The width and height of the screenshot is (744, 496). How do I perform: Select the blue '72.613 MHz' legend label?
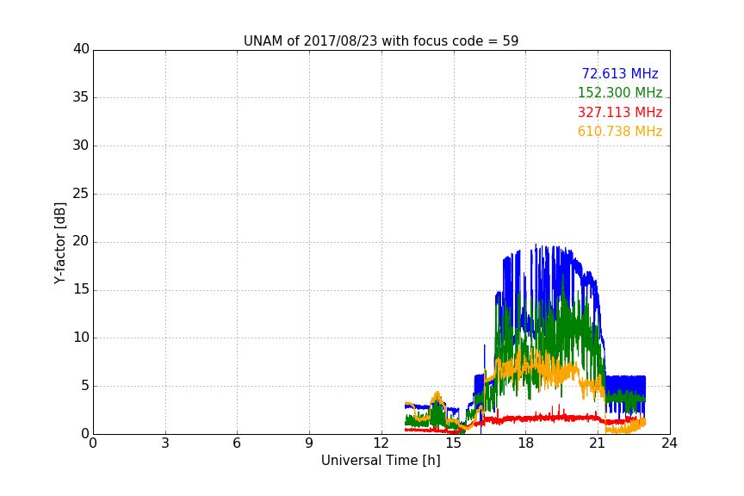(x=620, y=73)
